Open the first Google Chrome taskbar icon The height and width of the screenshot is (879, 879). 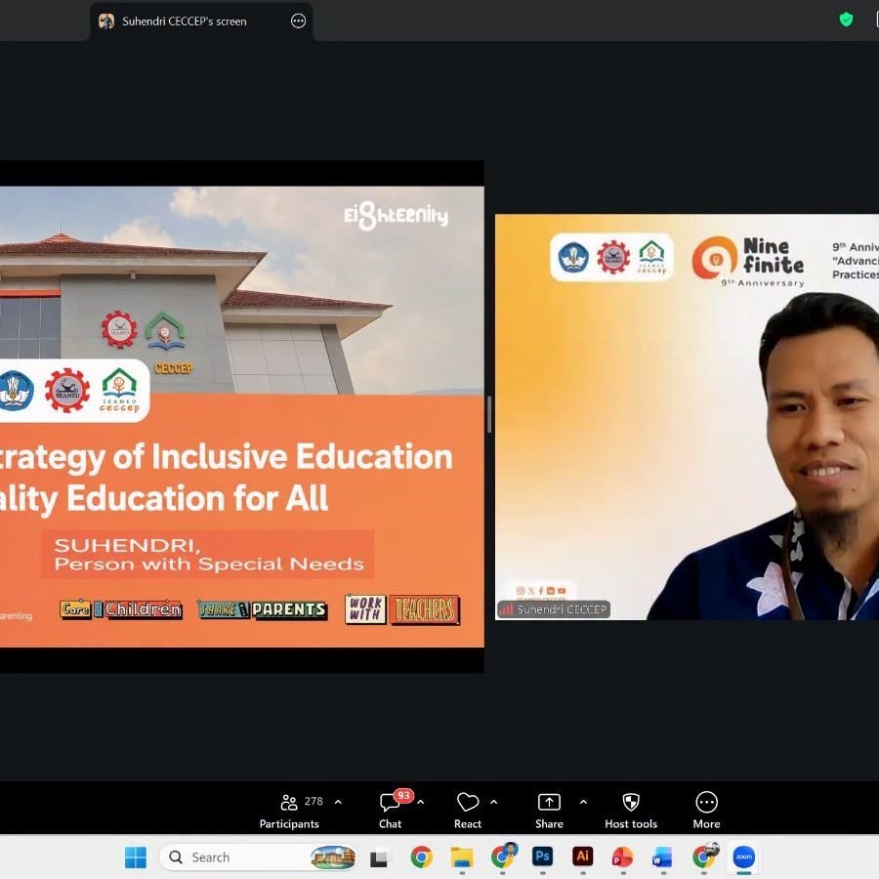coord(421,858)
